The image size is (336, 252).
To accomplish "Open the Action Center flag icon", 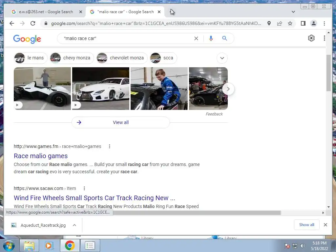I will [x=287, y=246].
